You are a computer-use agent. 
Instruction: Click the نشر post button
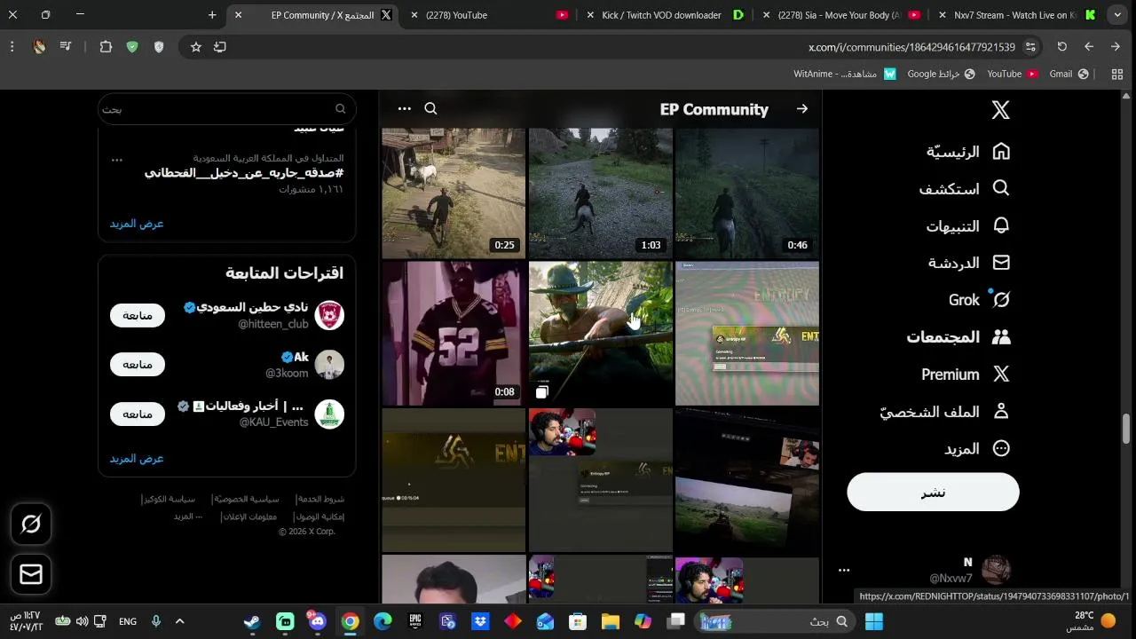(933, 492)
